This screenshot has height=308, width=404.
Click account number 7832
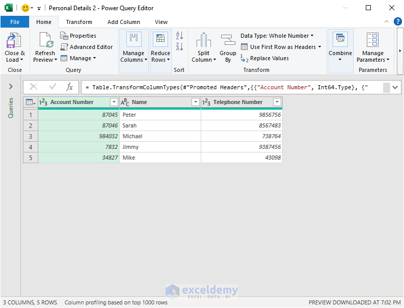click(x=78, y=147)
